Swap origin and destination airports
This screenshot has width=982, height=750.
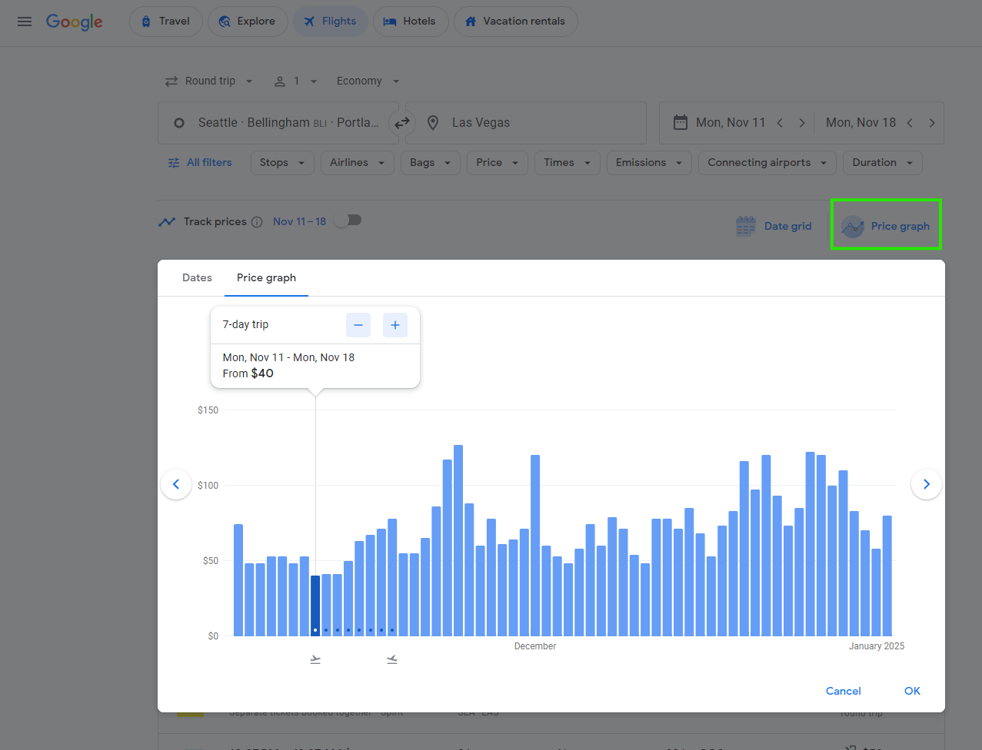[401, 122]
